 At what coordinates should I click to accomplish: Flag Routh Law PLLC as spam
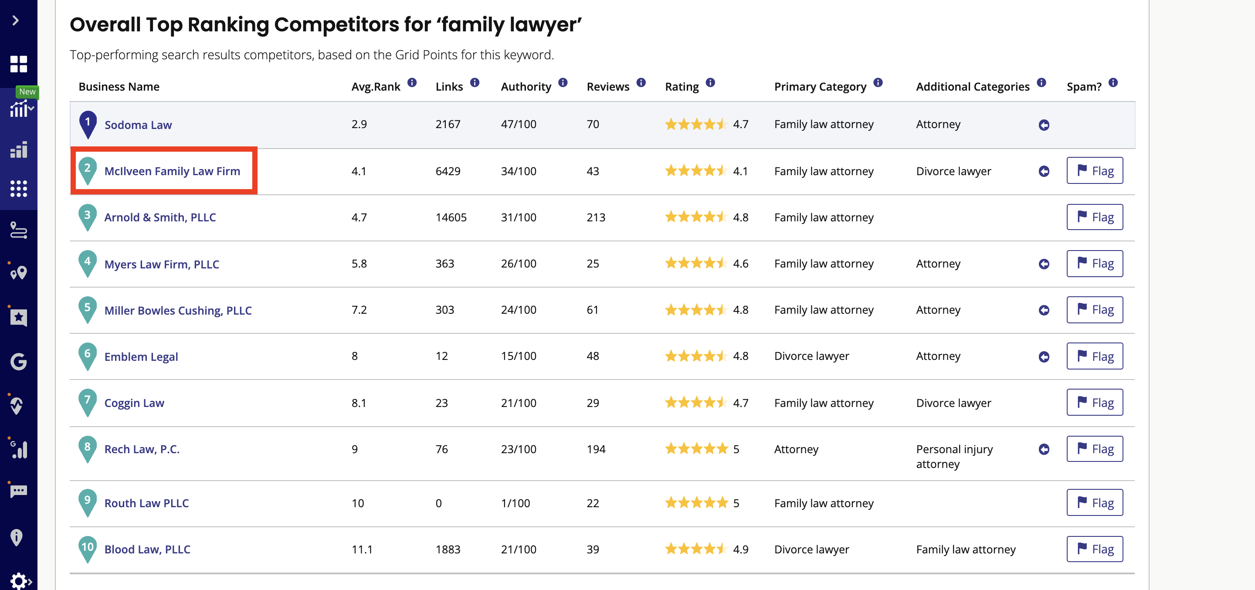pyautogui.click(x=1095, y=502)
